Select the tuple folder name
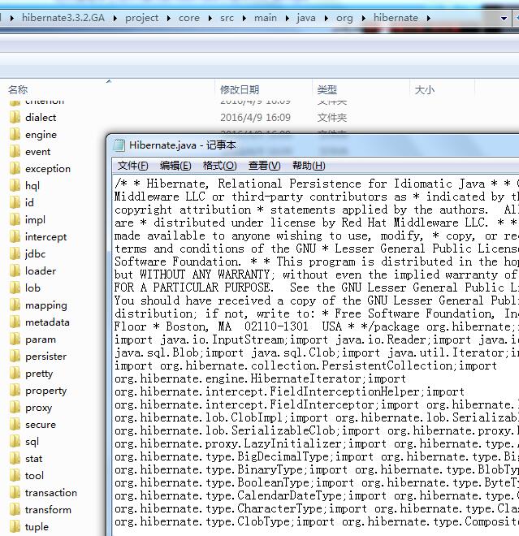 (37, 527)
